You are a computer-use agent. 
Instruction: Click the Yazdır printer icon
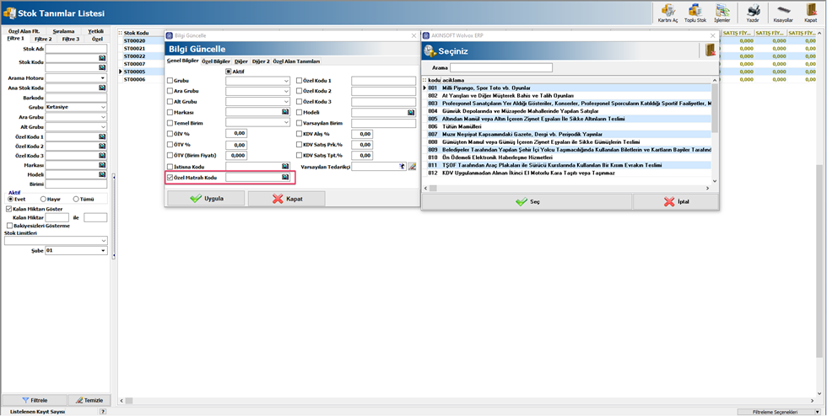(x=754, y=12)
